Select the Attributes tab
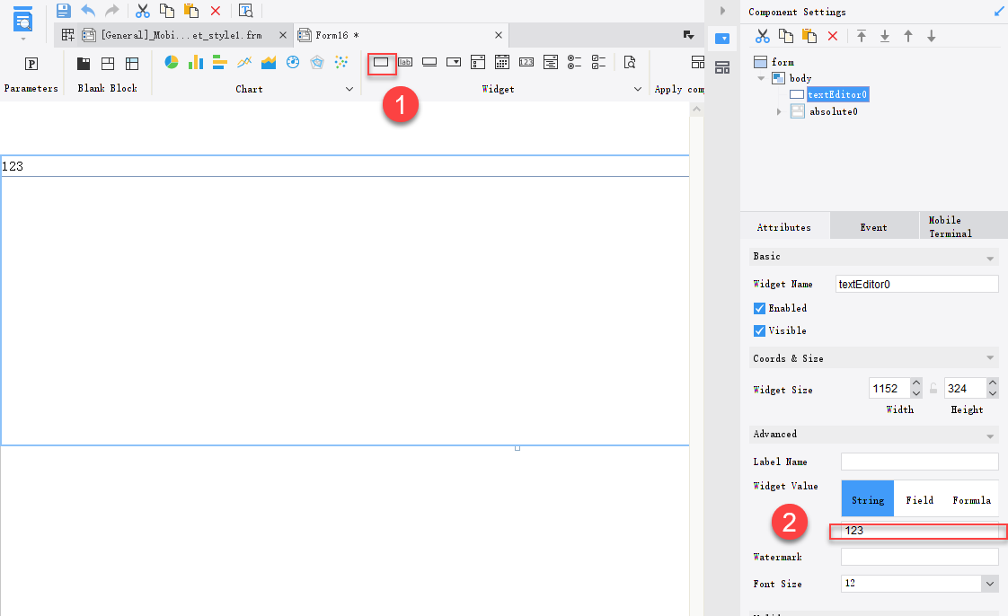Image resolution: width=1008 pixels, height=616 pixels. pos(784,227)
